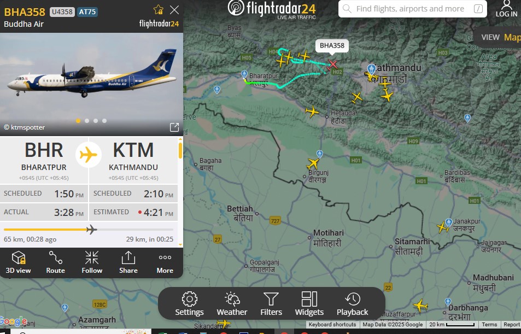Add BHA358 to favorites with the star icon

point(159,10)
